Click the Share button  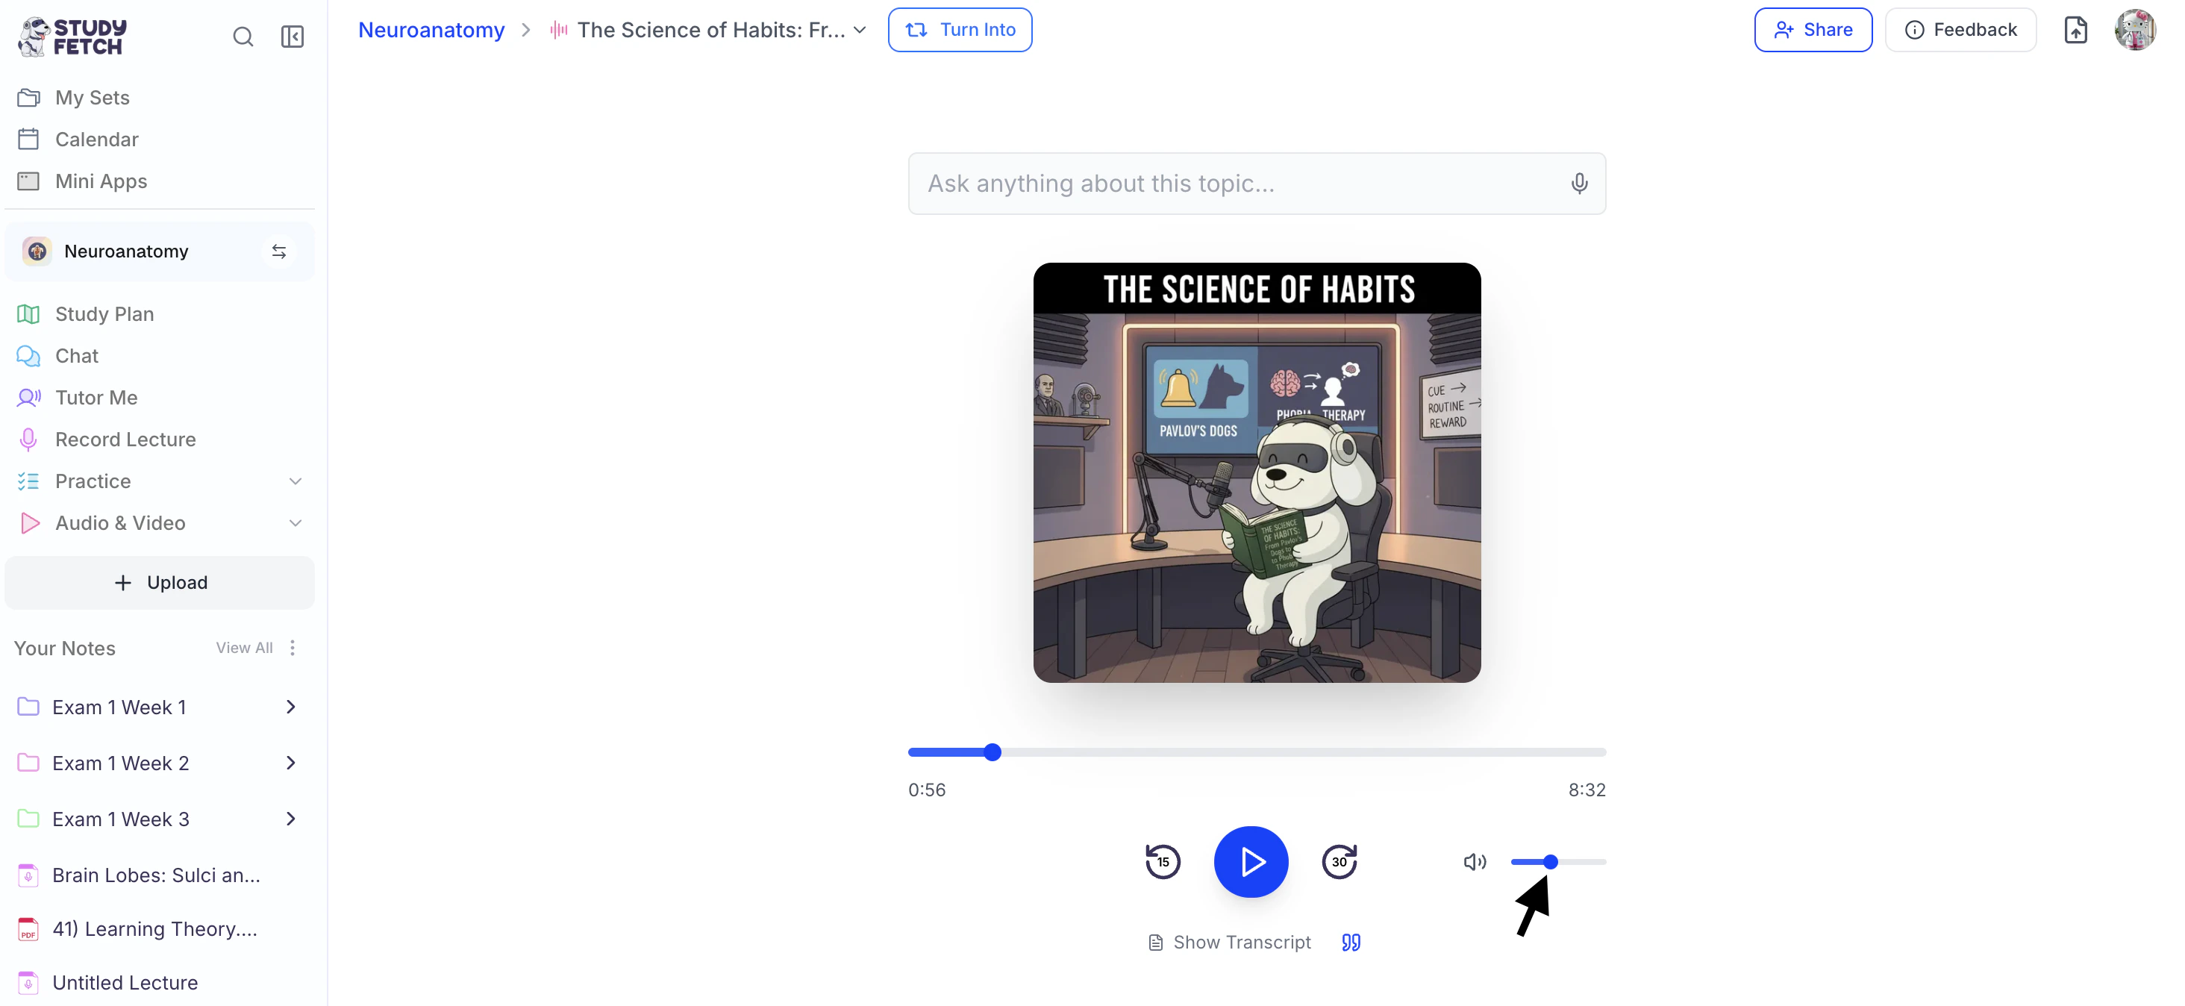[x=1813, y=29]
